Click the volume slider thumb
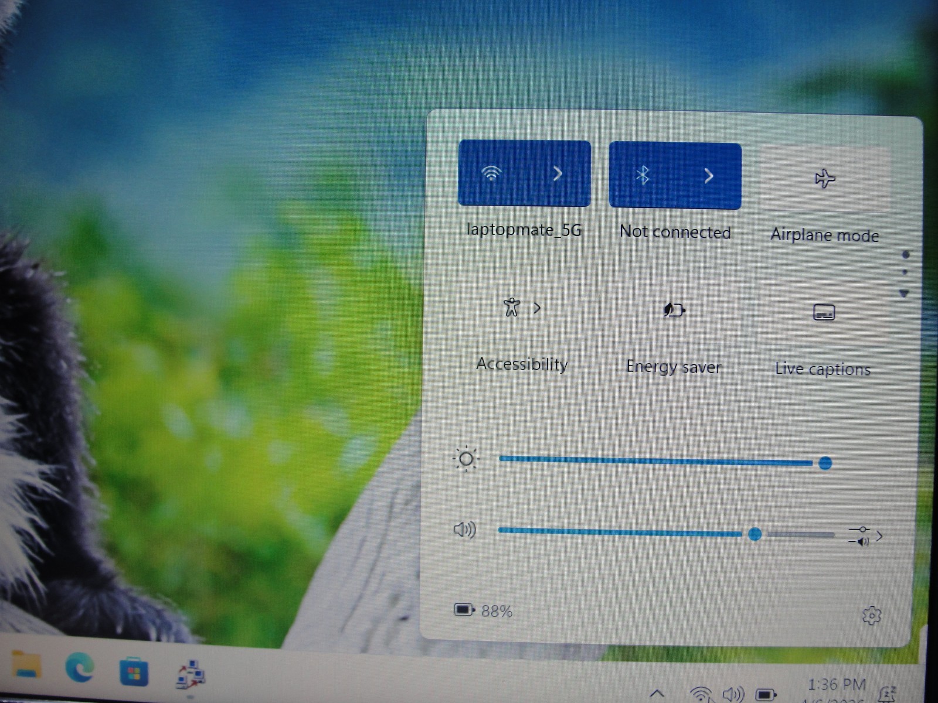This screenshot has height=703, width=938. tap(755, 534)
